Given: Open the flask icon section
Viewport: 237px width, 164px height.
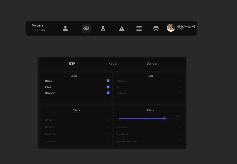Looking at the screenshot, I should (x=103, y=28).
